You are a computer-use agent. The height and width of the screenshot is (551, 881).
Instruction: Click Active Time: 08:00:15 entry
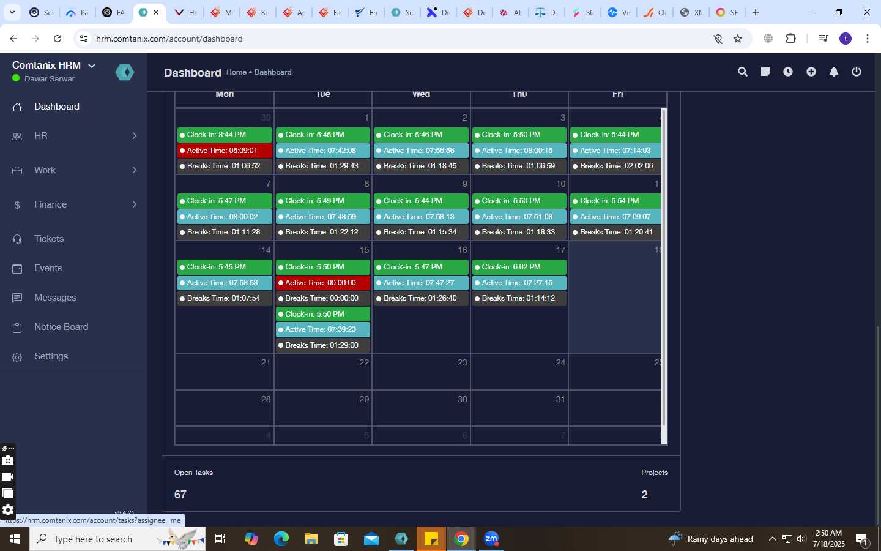coord(519,151)
